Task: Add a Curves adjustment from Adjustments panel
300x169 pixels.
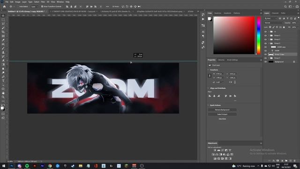Action: point(222,150)
